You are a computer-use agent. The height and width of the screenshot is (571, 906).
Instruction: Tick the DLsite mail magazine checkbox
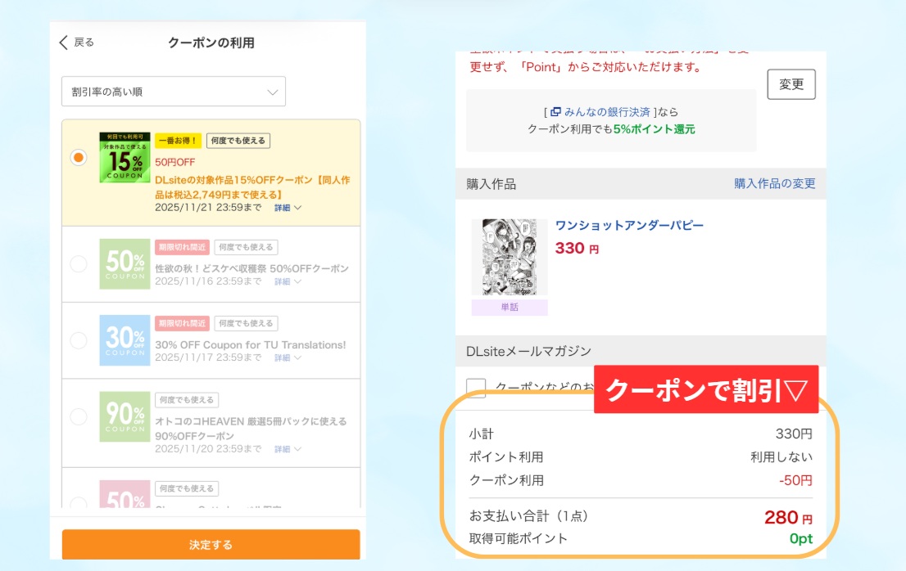click(476, 388)
